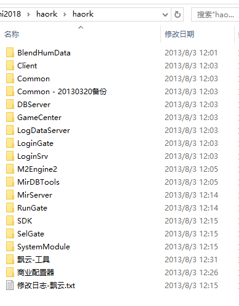The image size is (239, 306).
Task: Click the SDK folder icon
Action: pos(10,220)
